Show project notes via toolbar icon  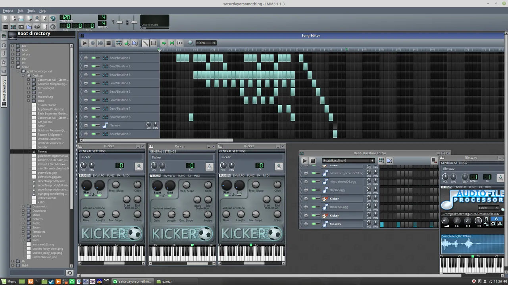(x=45, y=27)
